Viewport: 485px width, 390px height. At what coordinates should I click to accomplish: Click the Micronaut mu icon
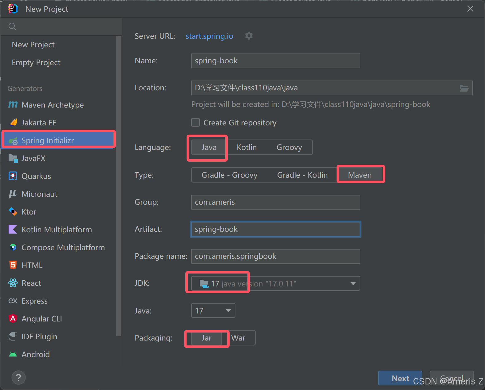tap(13, 194)
